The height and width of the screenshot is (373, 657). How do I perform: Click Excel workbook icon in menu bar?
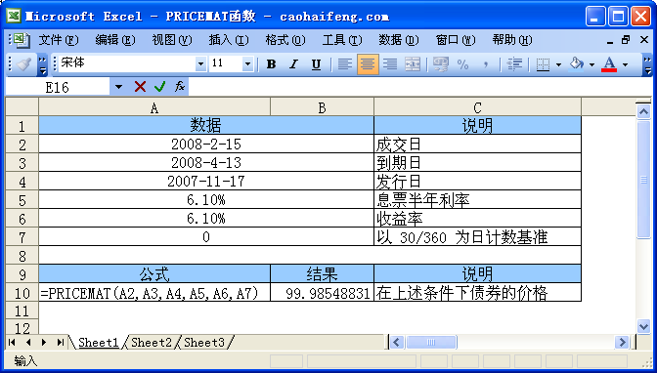coord(21,40)
